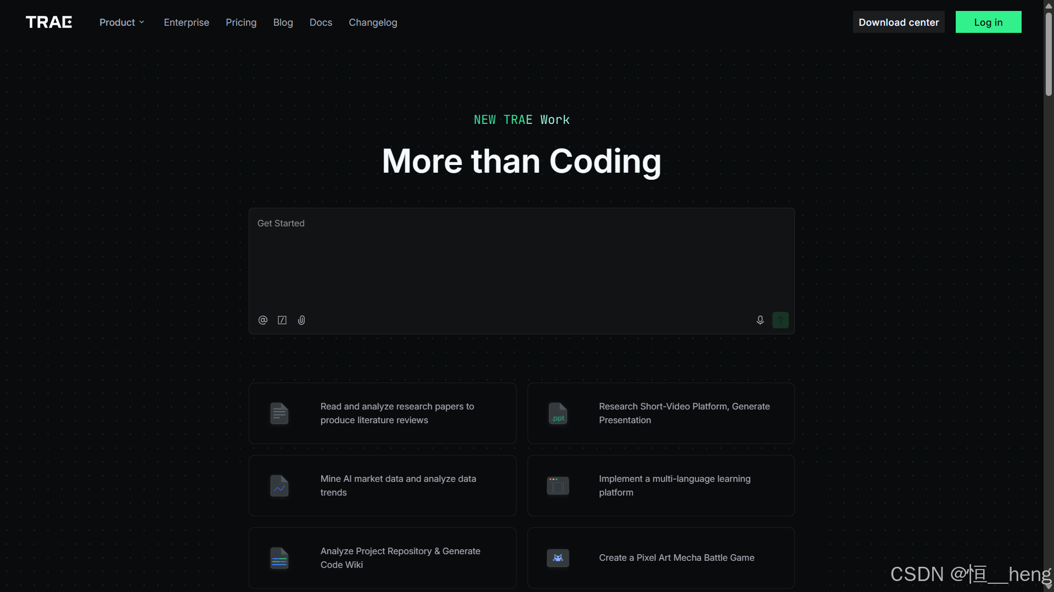Pick the Mine AI market data card
The image size is (1054, 592).
[383, 486]
